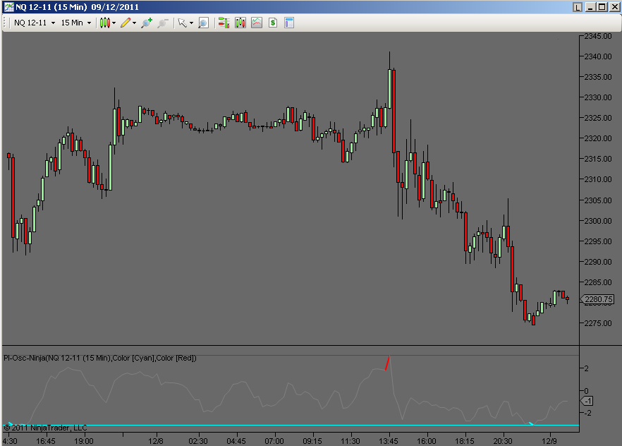622x446 pixels.
Task: Click the cyan horizontal oscillator line
Action: (282, 425)
